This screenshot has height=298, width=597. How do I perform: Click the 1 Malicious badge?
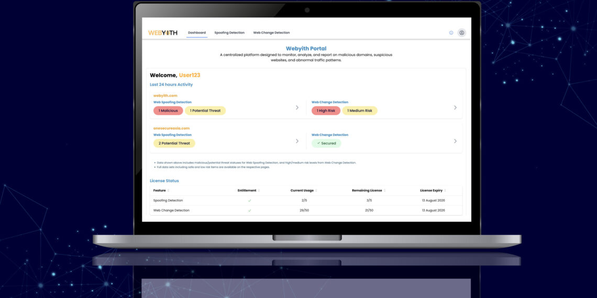pyautogui.click(x=168, y=111)
